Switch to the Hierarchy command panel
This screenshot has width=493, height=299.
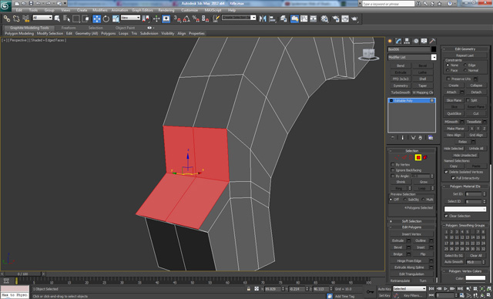(407, 41)
